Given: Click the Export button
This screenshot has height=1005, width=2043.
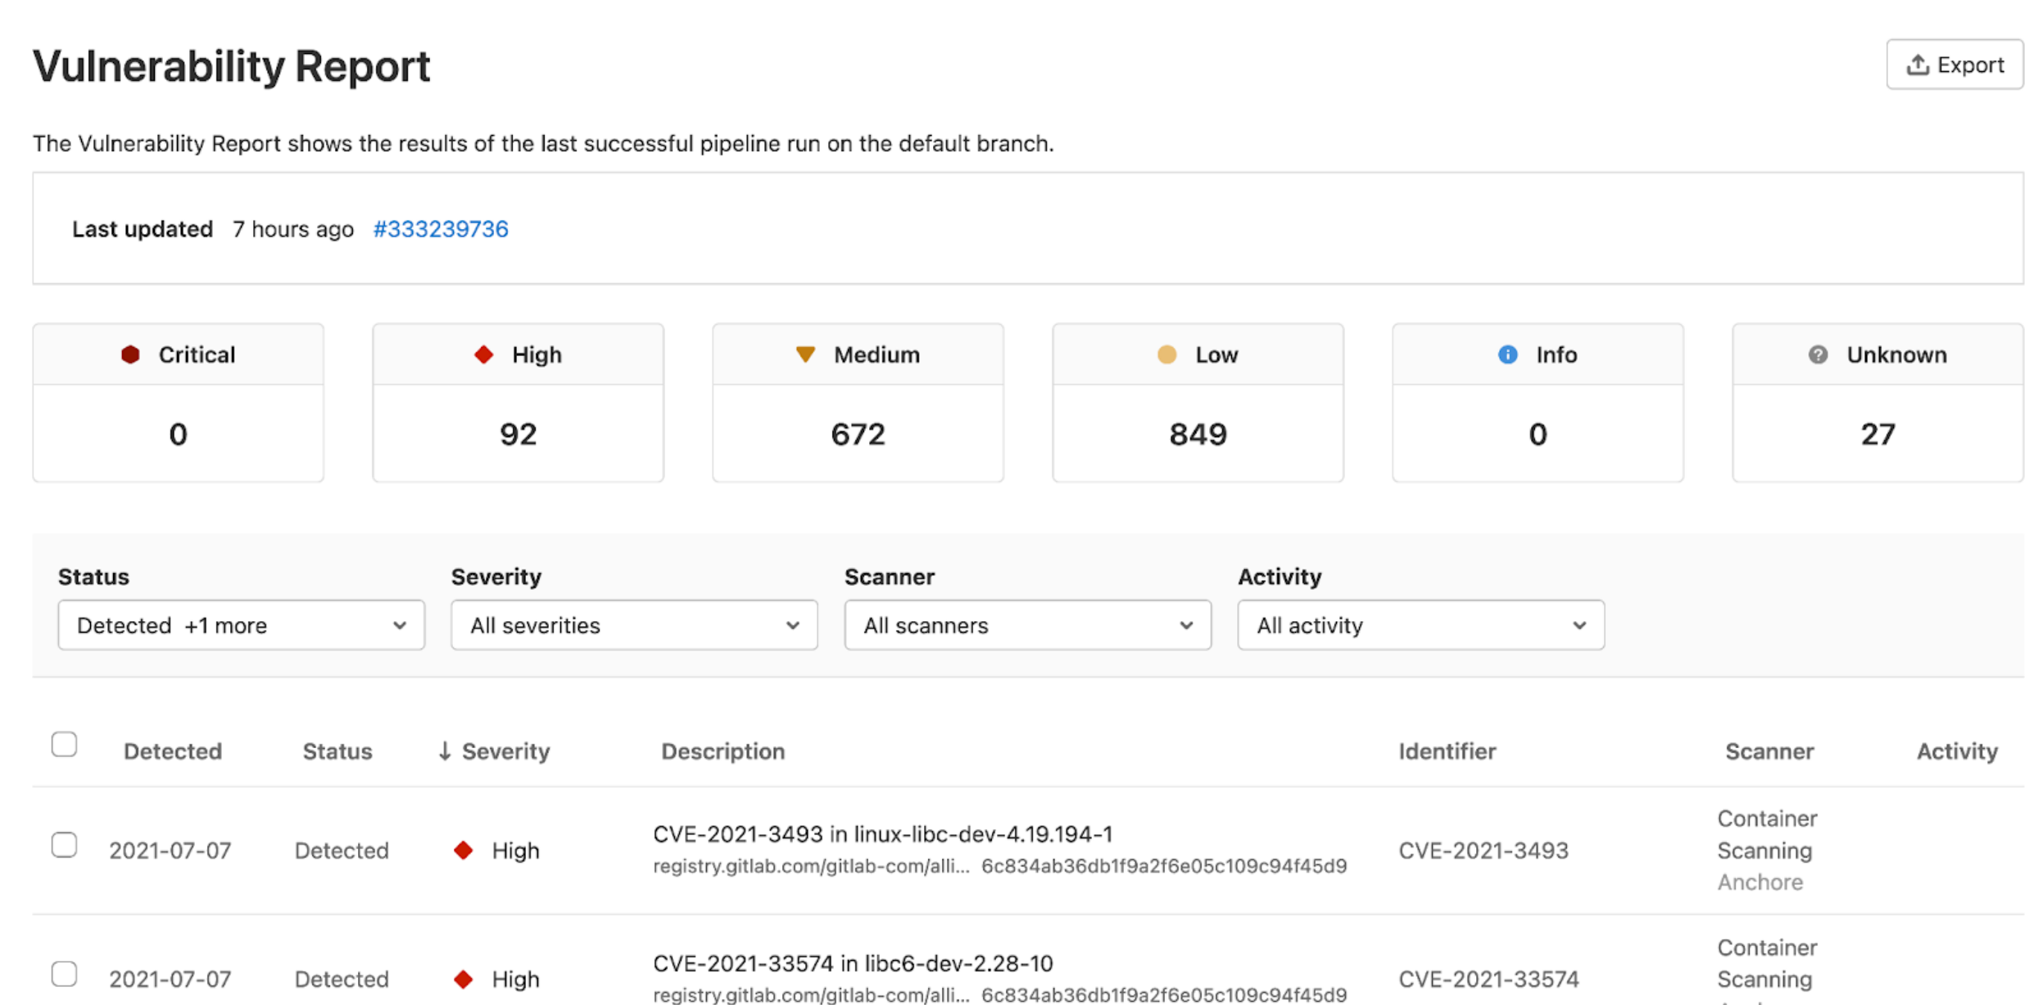Looking at the screenshot, I should (x=1955, y=64).
